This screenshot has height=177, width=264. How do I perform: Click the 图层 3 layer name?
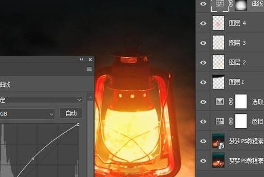click(x=237, y=43)
